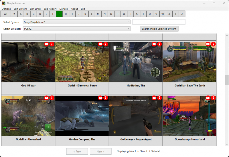Click the Simple Launcher app icon in title bar
Screen dimensions: 229x157
click(x=3, y=3)
